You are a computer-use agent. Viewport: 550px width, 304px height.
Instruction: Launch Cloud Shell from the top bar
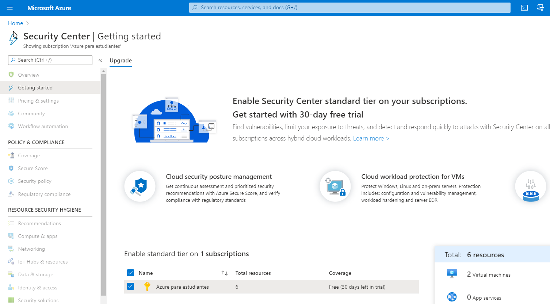click(525, 7)
